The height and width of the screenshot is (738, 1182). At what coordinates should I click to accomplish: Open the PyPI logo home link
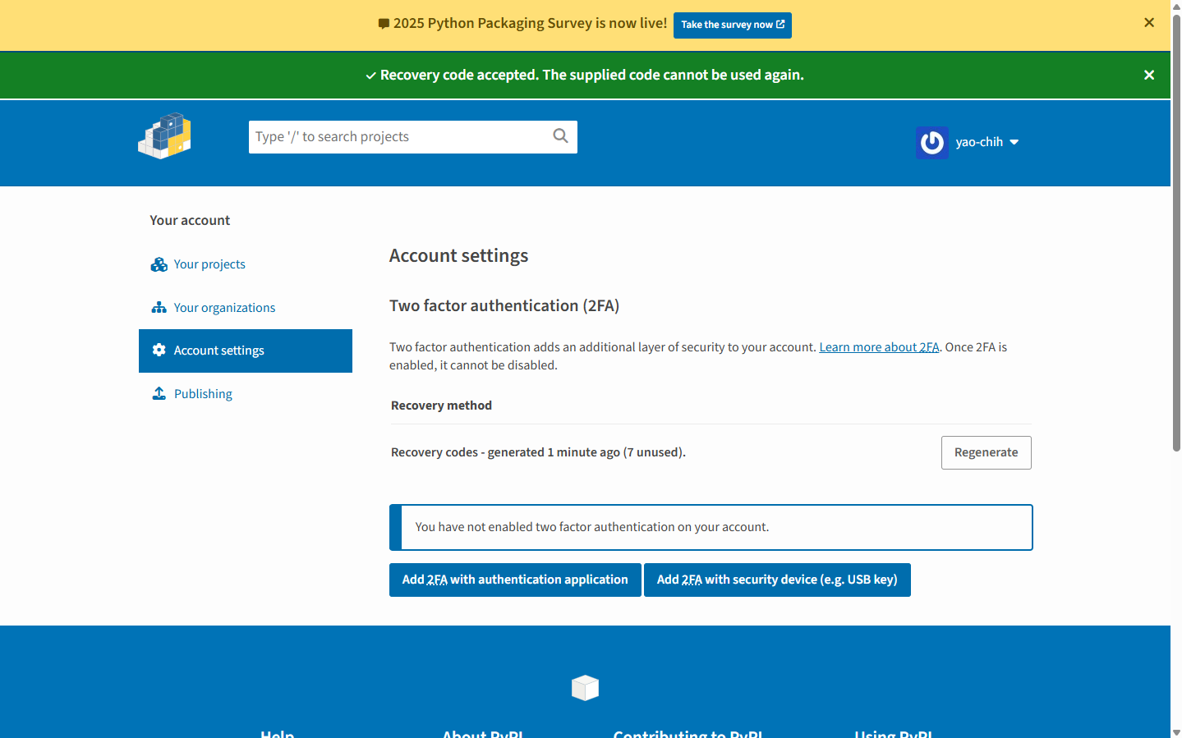(x=164, y=136)
